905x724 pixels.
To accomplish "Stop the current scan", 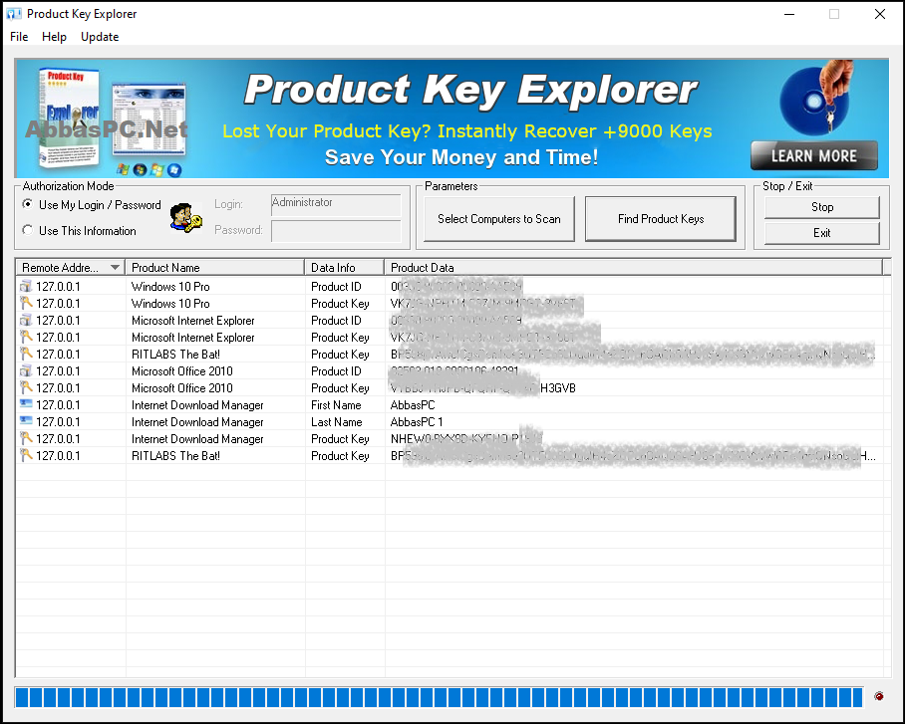I will coord(822,207).
